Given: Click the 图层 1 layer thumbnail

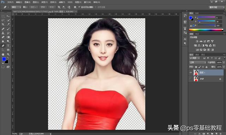Looking at the screenshot, I should (x=196, y=72).
